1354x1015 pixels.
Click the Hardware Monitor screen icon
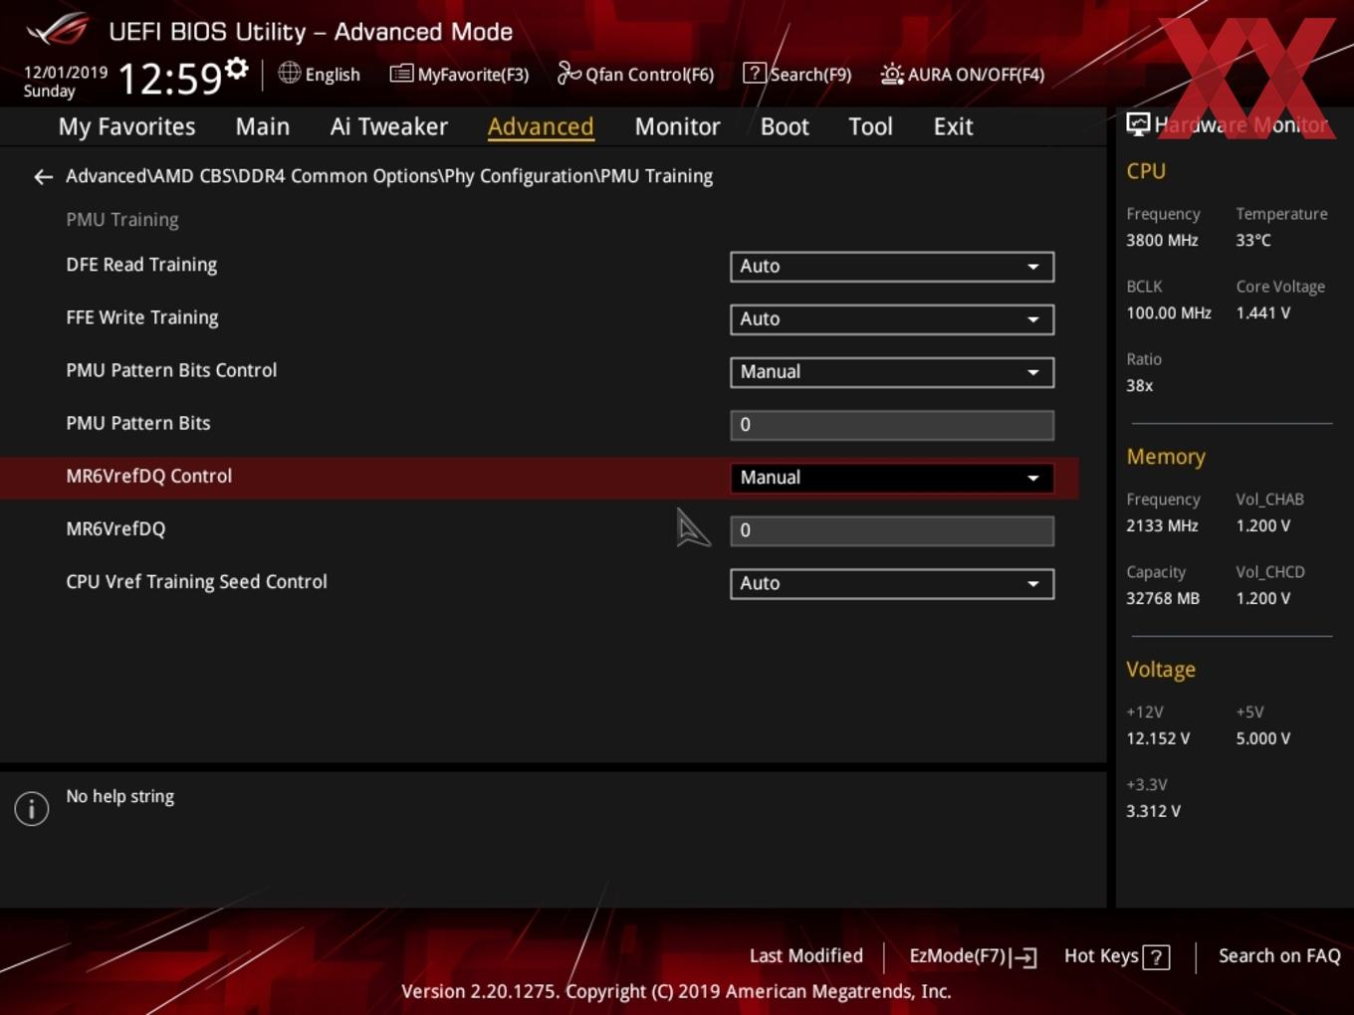pos(1138,124)
